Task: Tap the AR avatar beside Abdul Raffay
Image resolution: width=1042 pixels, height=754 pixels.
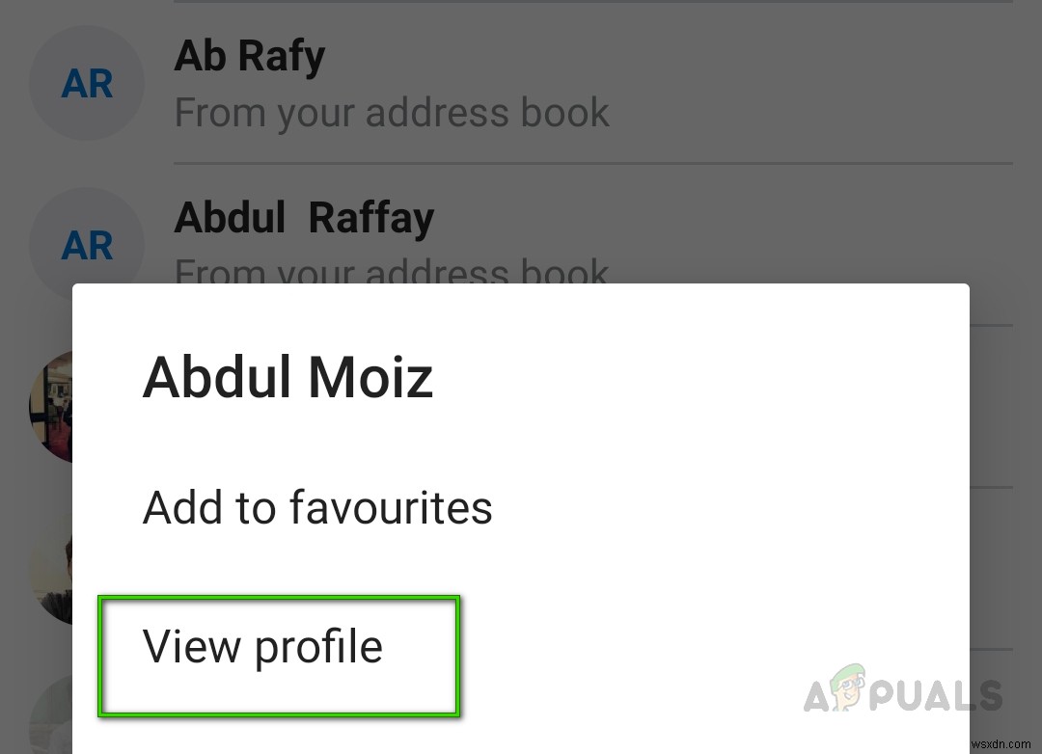Action: [x=87, y=245]
